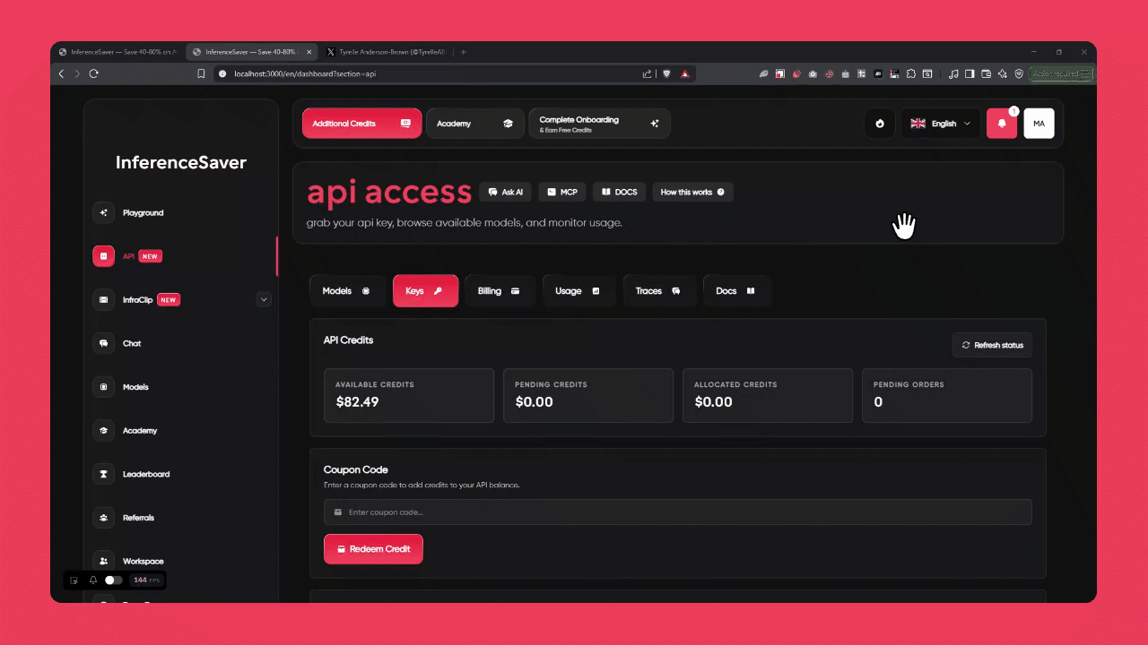This screenshot has width=1148, height=645.
Task: Reload the page with browser refresh
Action: (93, 73)
